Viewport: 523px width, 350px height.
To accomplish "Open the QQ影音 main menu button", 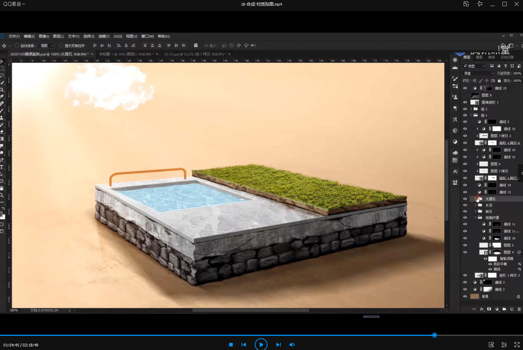I will (x=14, y=4).
